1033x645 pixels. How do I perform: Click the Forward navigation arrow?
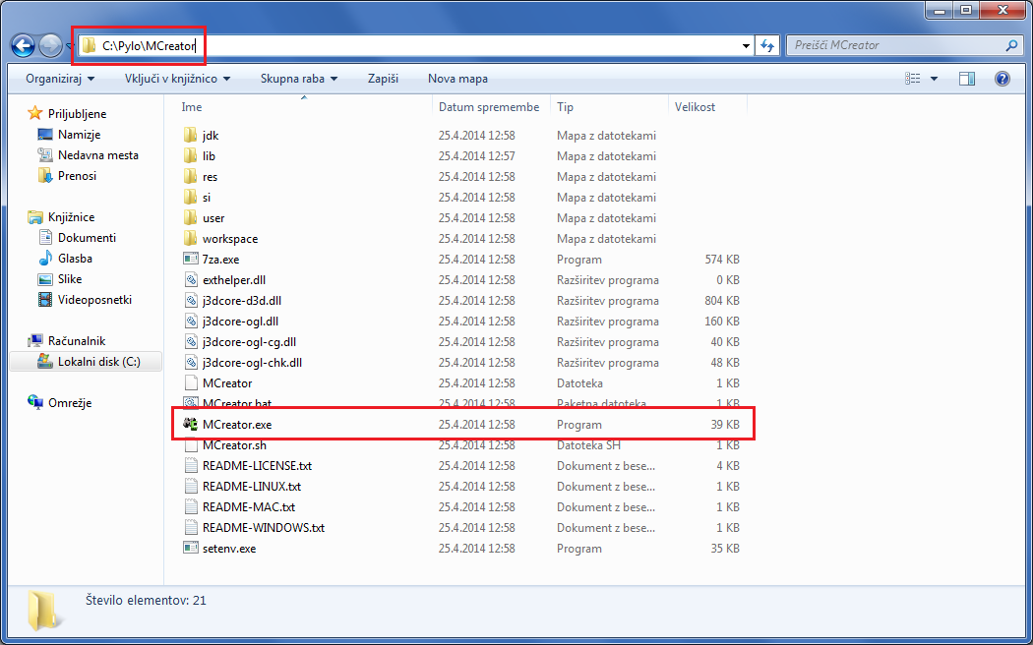(51, 46)
